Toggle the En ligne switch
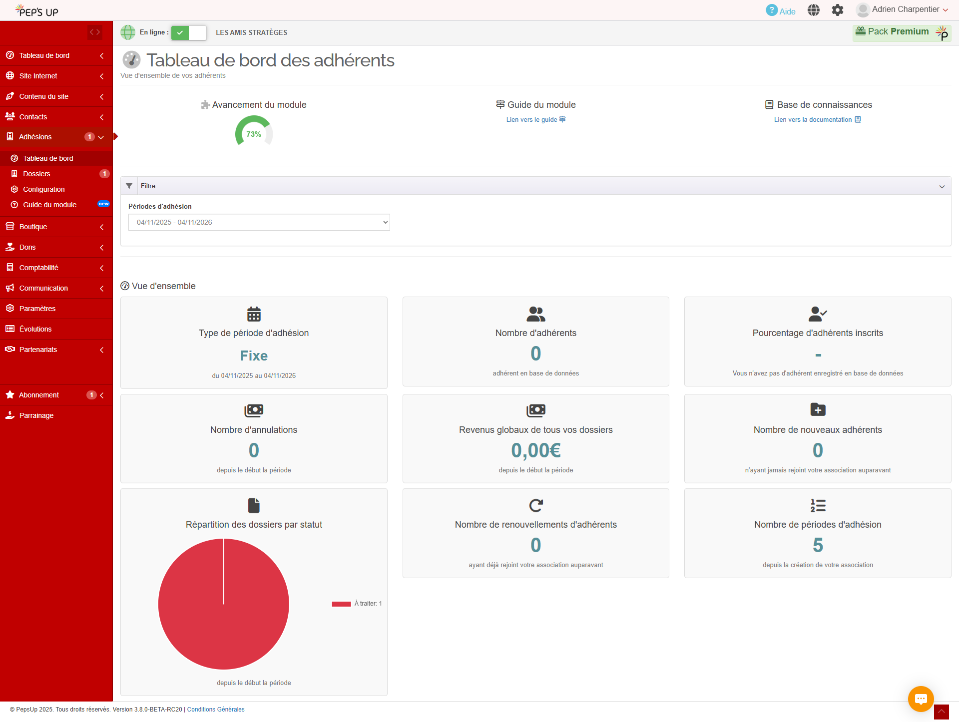Screen dimensions: 959x722 pyautogui.click(x=189, y=33)
